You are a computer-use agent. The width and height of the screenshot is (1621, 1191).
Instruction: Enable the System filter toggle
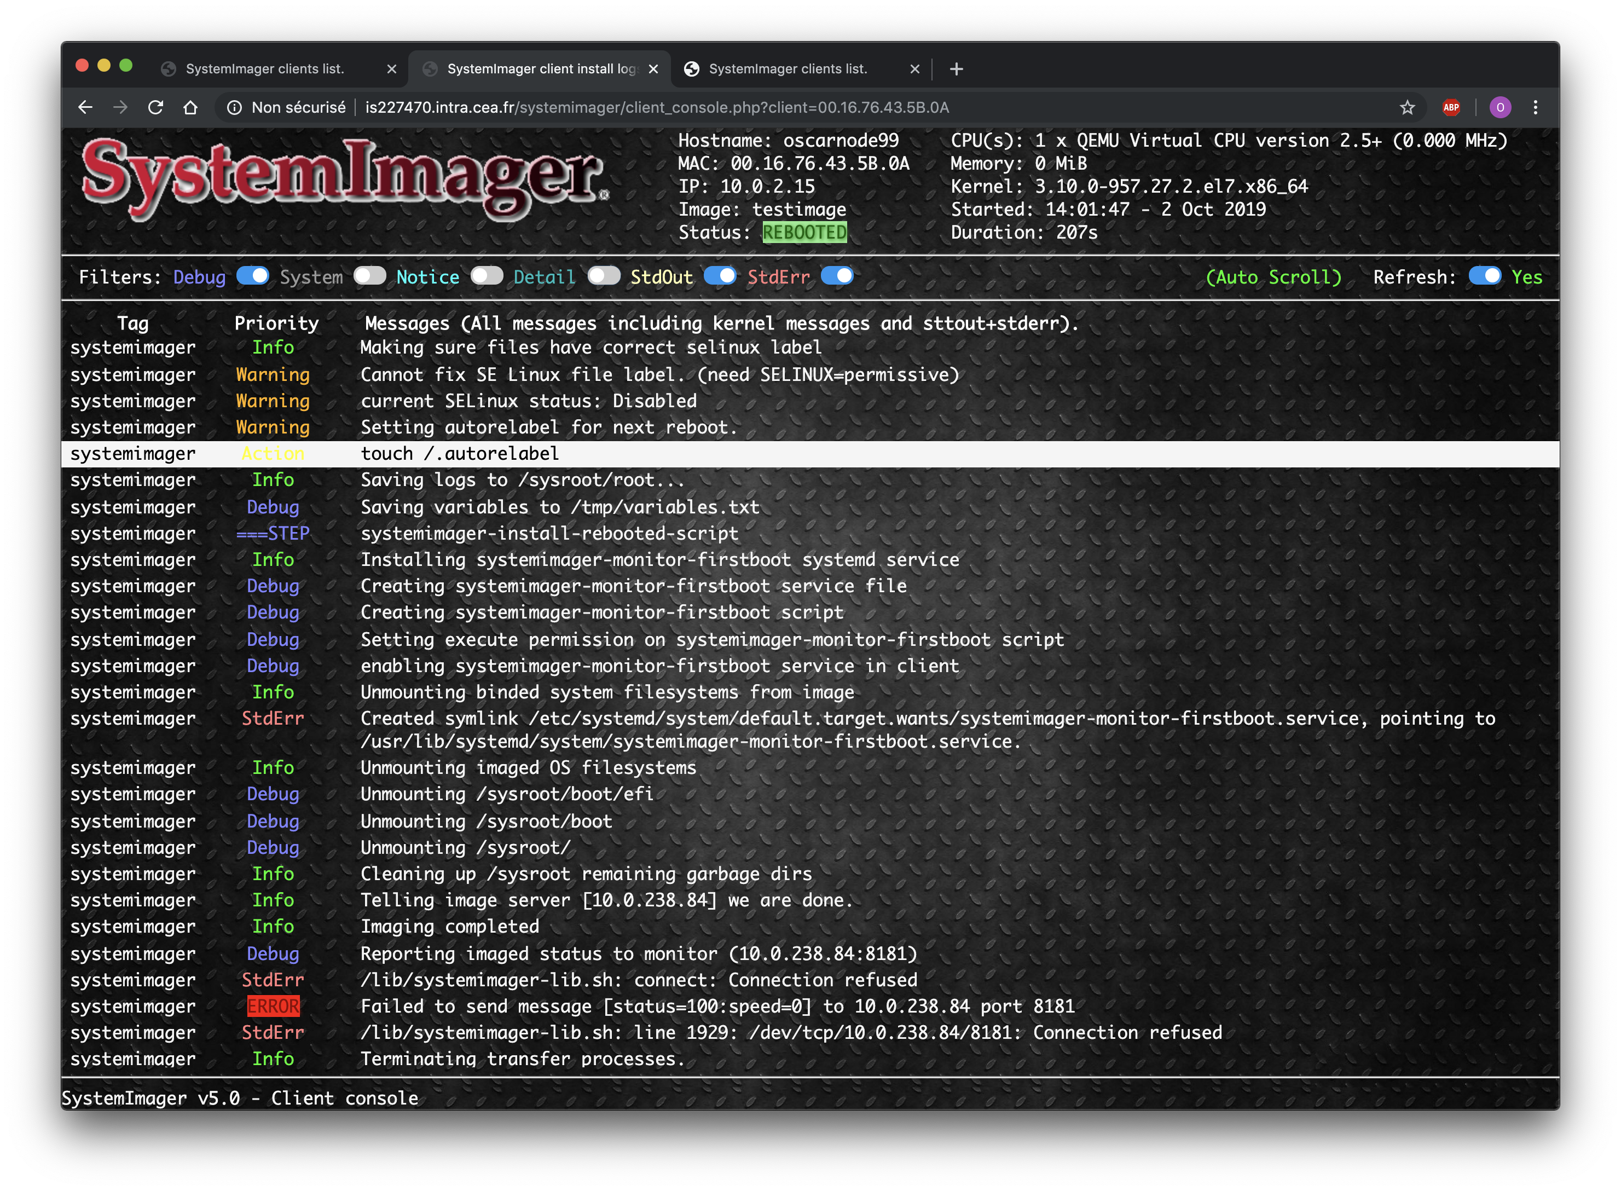click(370, 276)
